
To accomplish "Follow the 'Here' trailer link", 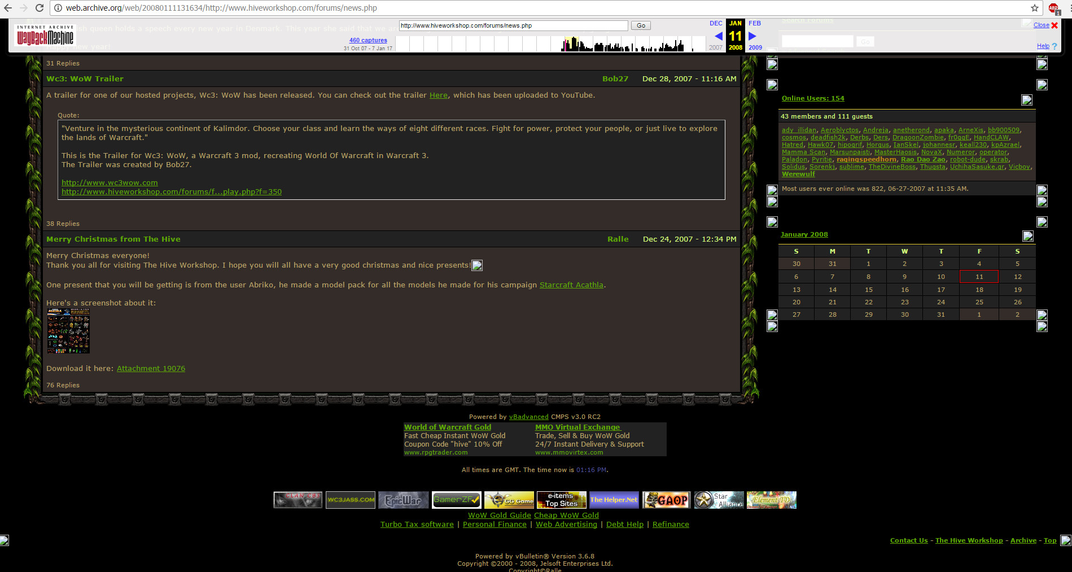I will pos(439,95).
